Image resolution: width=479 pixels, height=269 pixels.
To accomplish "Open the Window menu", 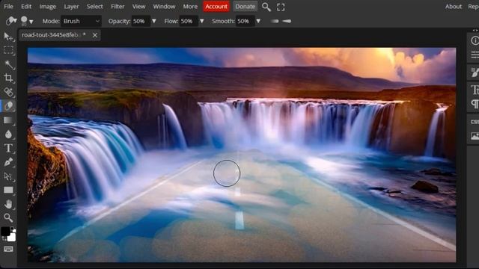I will point(164,7).
